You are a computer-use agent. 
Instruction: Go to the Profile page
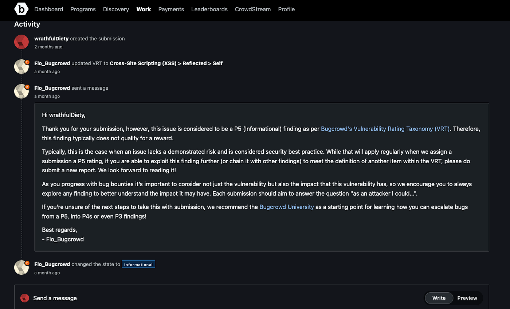click(286, 9)
